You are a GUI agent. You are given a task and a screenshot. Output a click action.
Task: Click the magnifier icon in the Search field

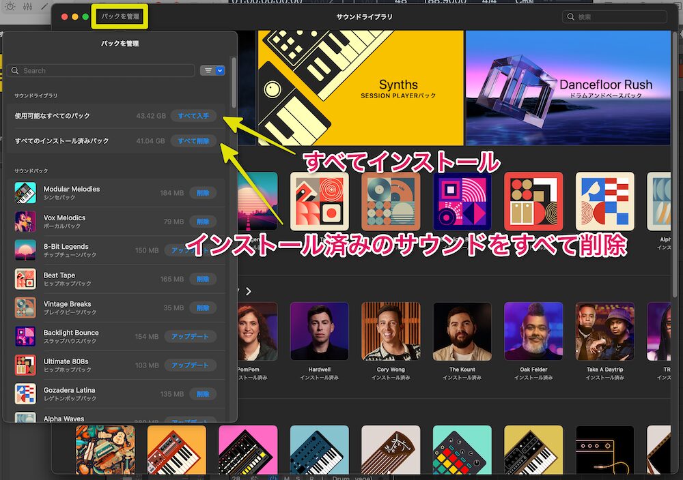[x=15, y=70]
